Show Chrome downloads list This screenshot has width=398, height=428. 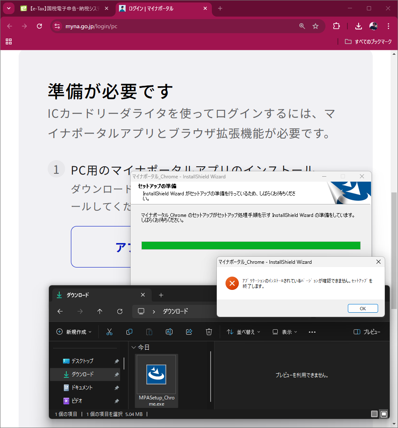click(x=359, y=26)
